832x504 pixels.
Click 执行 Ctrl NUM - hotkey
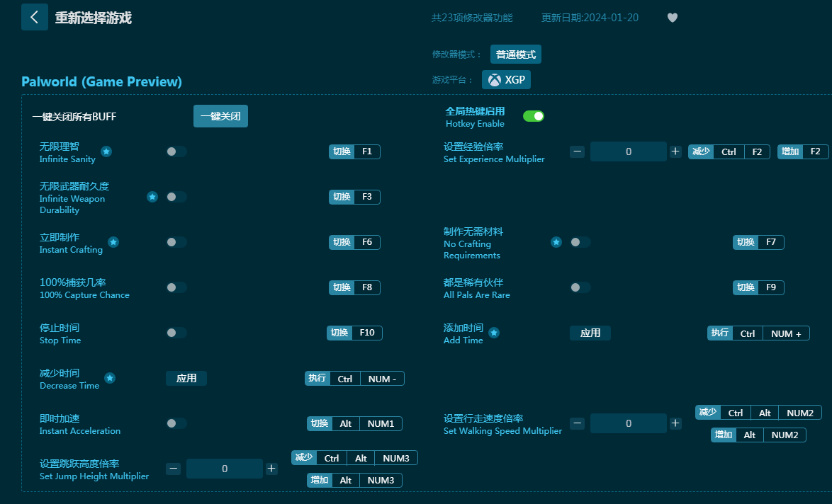[354, 379]
